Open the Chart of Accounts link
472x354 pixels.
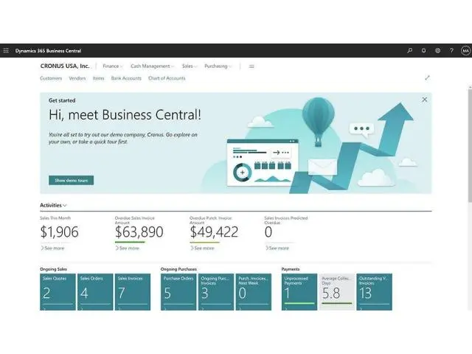(x=167, y=78)
